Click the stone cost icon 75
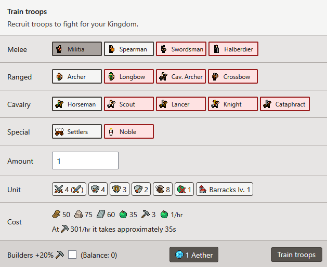Viewport: 327px width, 267px height. 79,214
